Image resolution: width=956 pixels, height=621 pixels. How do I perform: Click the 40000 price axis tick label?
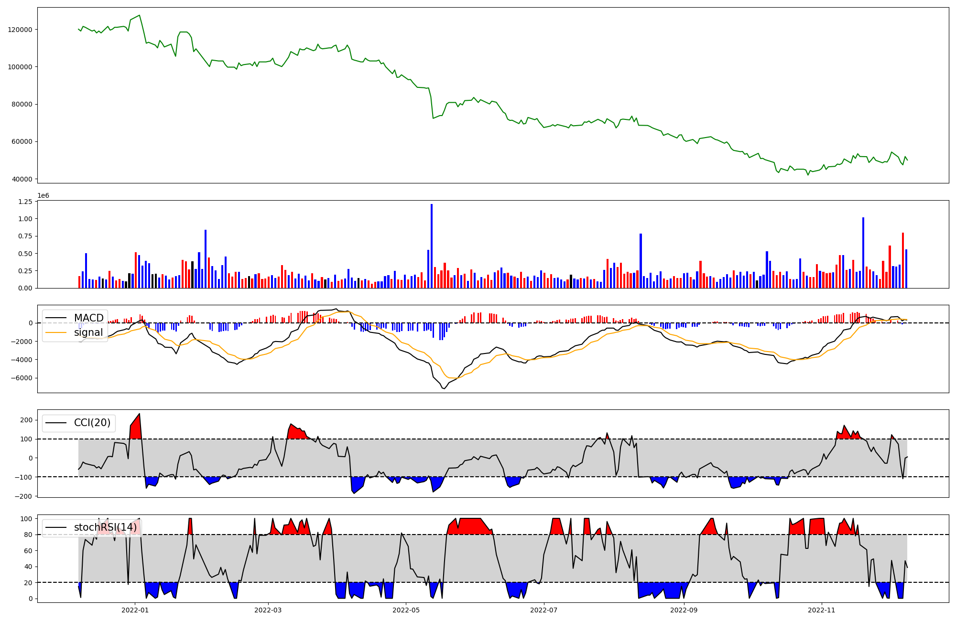22,179
